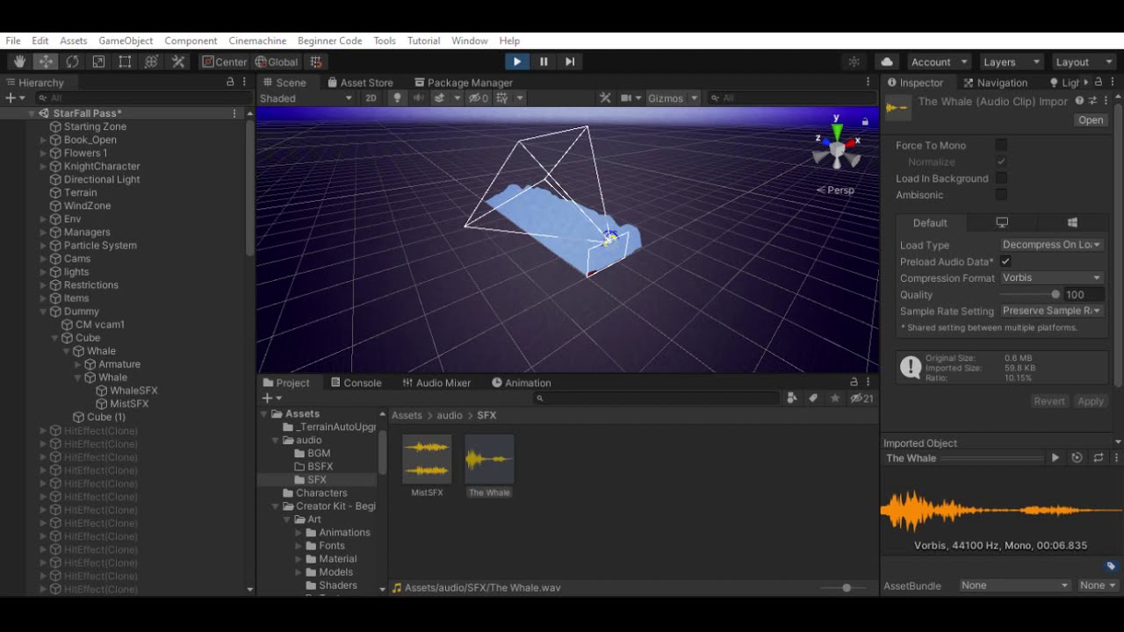Enable the Force To Mono checkbox
Image resolution: width=1124 pixels, height=632 pixels.
[1000, 145]
